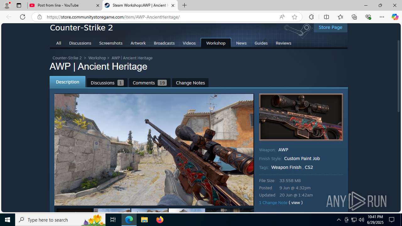Screen dimensions: 402x226
Task: View site information lock icon
Action: pyautogui.click(x=40, y=17)
